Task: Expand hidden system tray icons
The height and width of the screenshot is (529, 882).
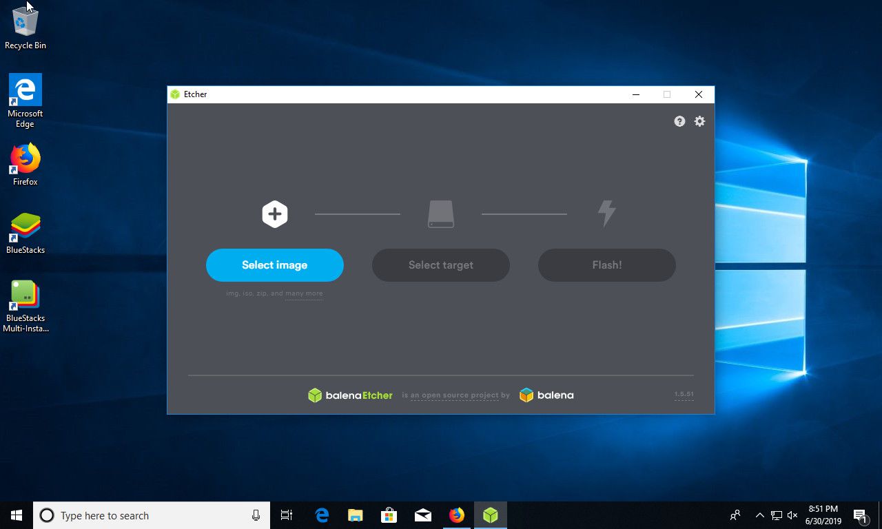Action: (760, 515)
